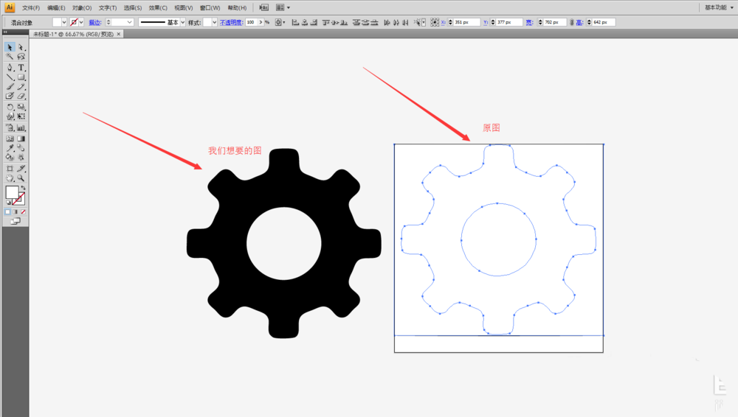This screenshot has width=738, height=417.
Task: Activate the Pen tool
Action: point(10,67)
